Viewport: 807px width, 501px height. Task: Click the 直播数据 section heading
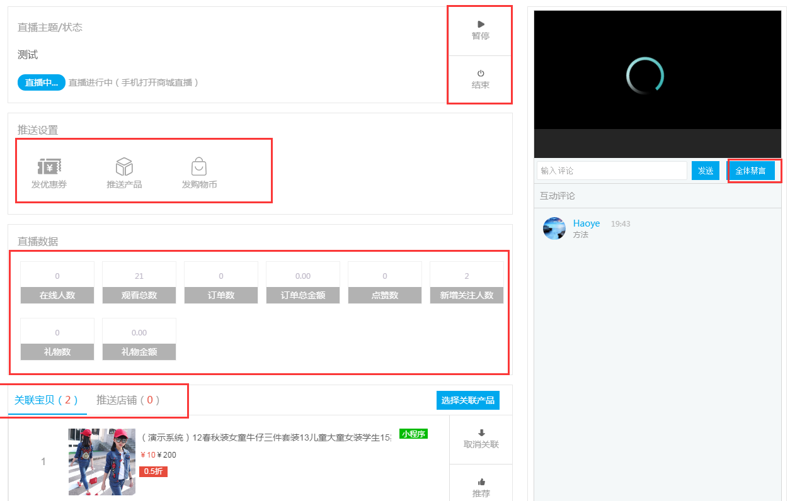[x=38, y=242]
